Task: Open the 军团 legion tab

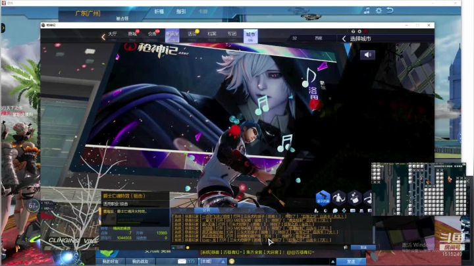Action: 232,35
